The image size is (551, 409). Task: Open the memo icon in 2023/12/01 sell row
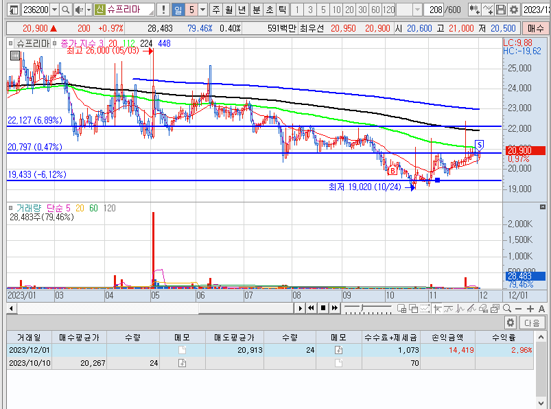pyautogui.click(x=338, y=350)
